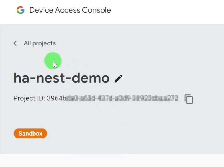Viewport: 224px width, 167px height.
Task: Go to the console home via the Google G
Action: click(x=21, y=10)
